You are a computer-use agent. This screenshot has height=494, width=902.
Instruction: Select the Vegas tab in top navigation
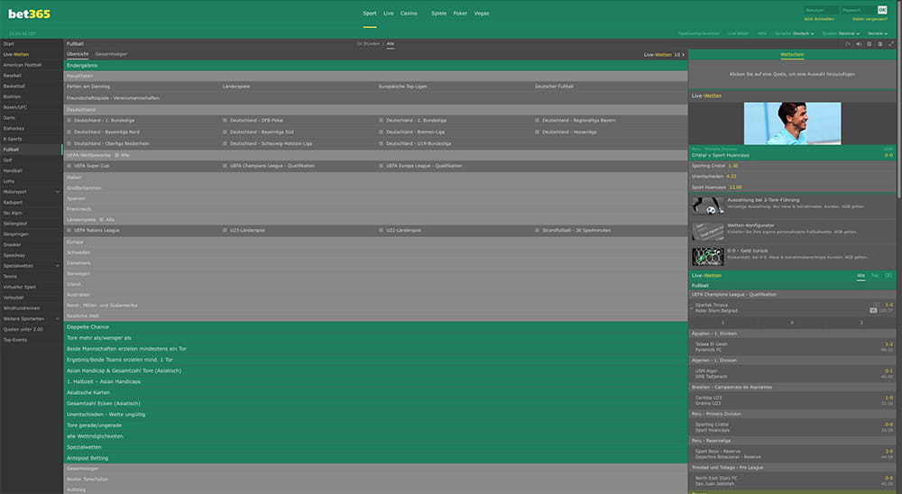[482, 14]
